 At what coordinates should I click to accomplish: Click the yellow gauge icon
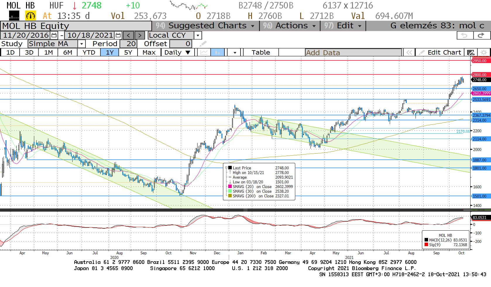click(31, 15)
